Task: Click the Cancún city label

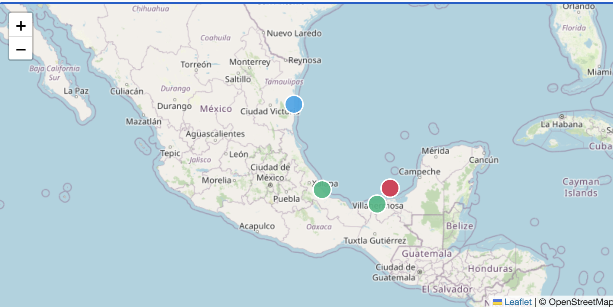Action: (x=484, y=160)
